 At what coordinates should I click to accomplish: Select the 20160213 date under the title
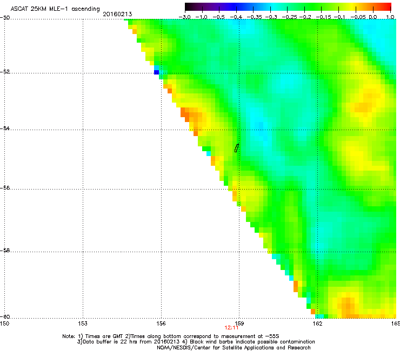point(117,14)
